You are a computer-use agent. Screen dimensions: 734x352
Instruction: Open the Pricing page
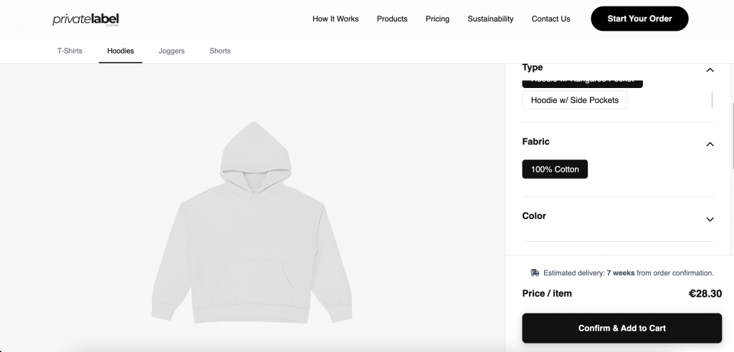(x=437, y=19)
